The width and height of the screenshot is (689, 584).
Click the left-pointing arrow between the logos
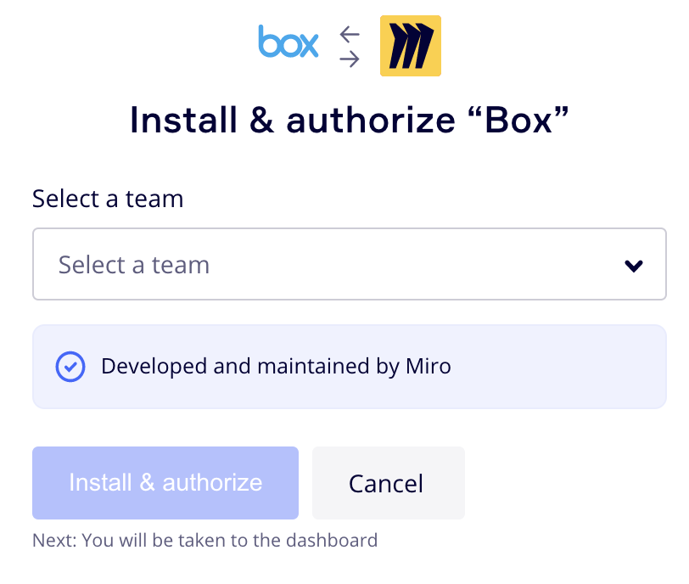pyautogui.click(x=349, y=34)
